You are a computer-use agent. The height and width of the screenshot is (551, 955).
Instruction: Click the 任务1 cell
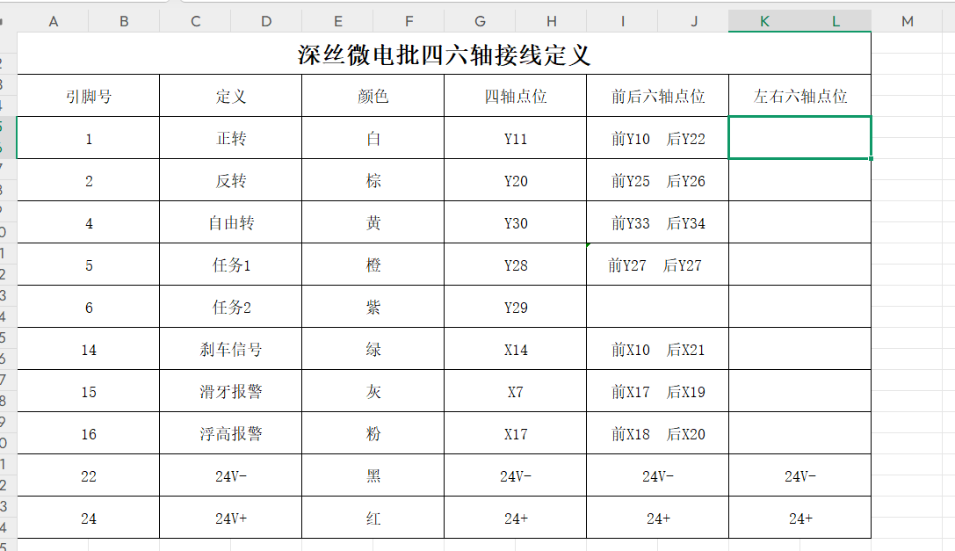[x=231, y=265]
